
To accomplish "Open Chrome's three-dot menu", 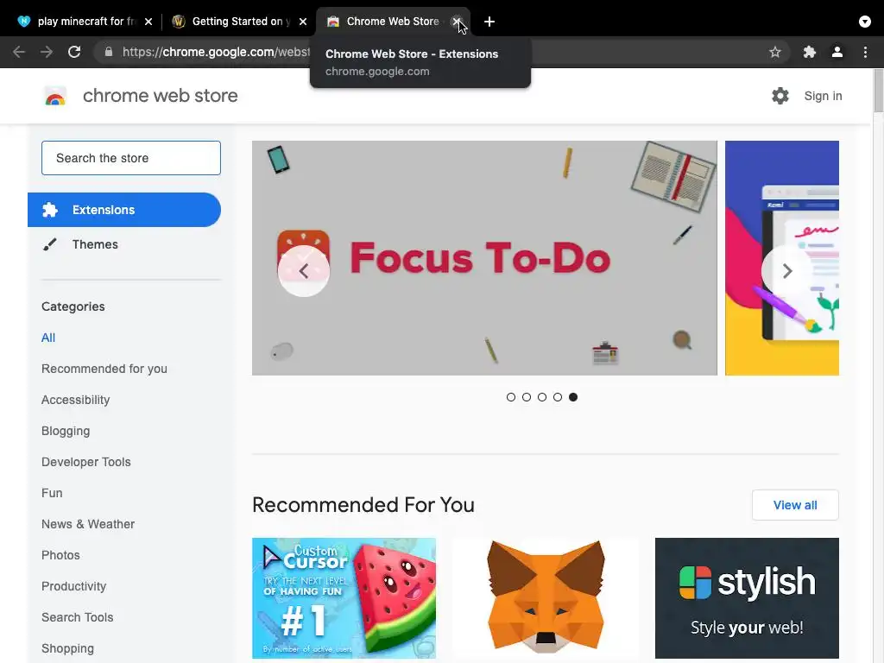I will point(865,52).
